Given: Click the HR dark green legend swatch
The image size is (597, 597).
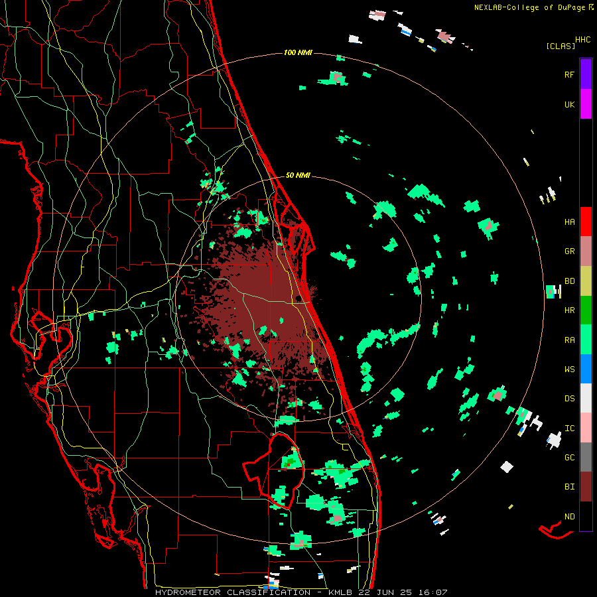Looking at the screenshot, I should pos(586,310).
